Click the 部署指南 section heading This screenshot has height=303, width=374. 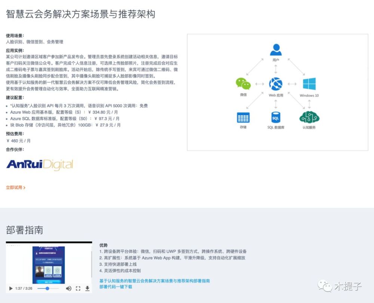pyautogui.click(x=25, y=230)
